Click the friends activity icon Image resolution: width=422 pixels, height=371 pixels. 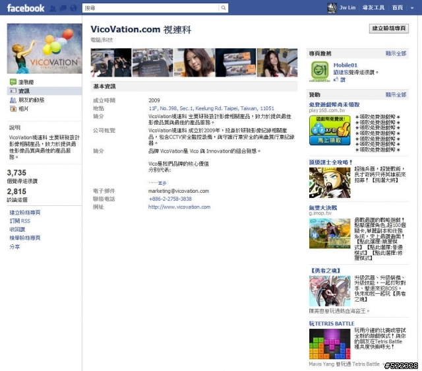[13, 100]
